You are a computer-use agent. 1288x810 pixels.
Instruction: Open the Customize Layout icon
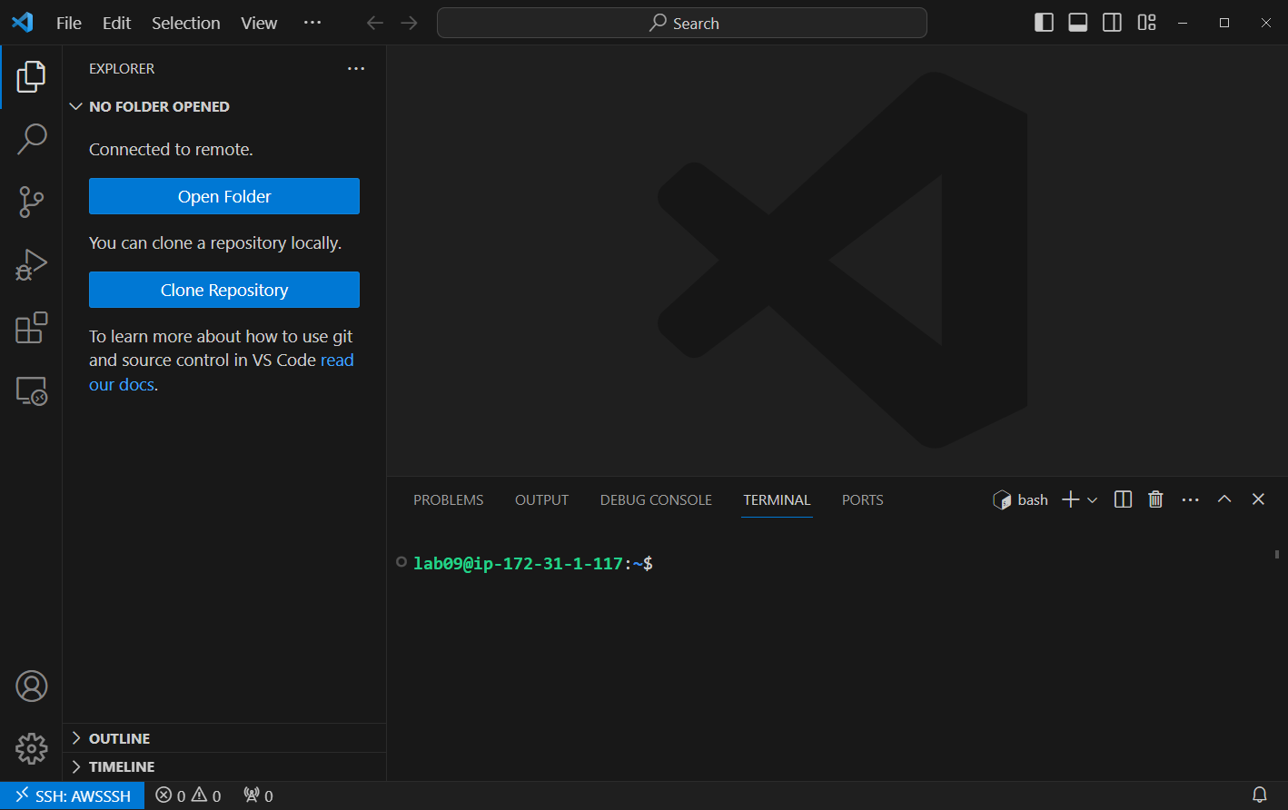pos(1146,23)
